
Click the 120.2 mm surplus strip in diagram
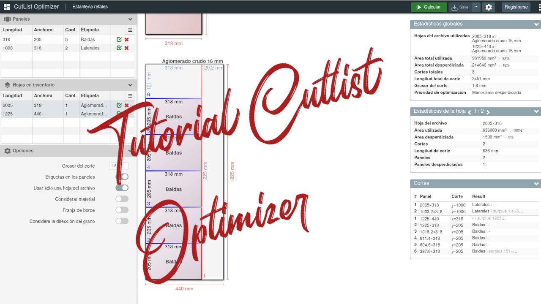212,172
